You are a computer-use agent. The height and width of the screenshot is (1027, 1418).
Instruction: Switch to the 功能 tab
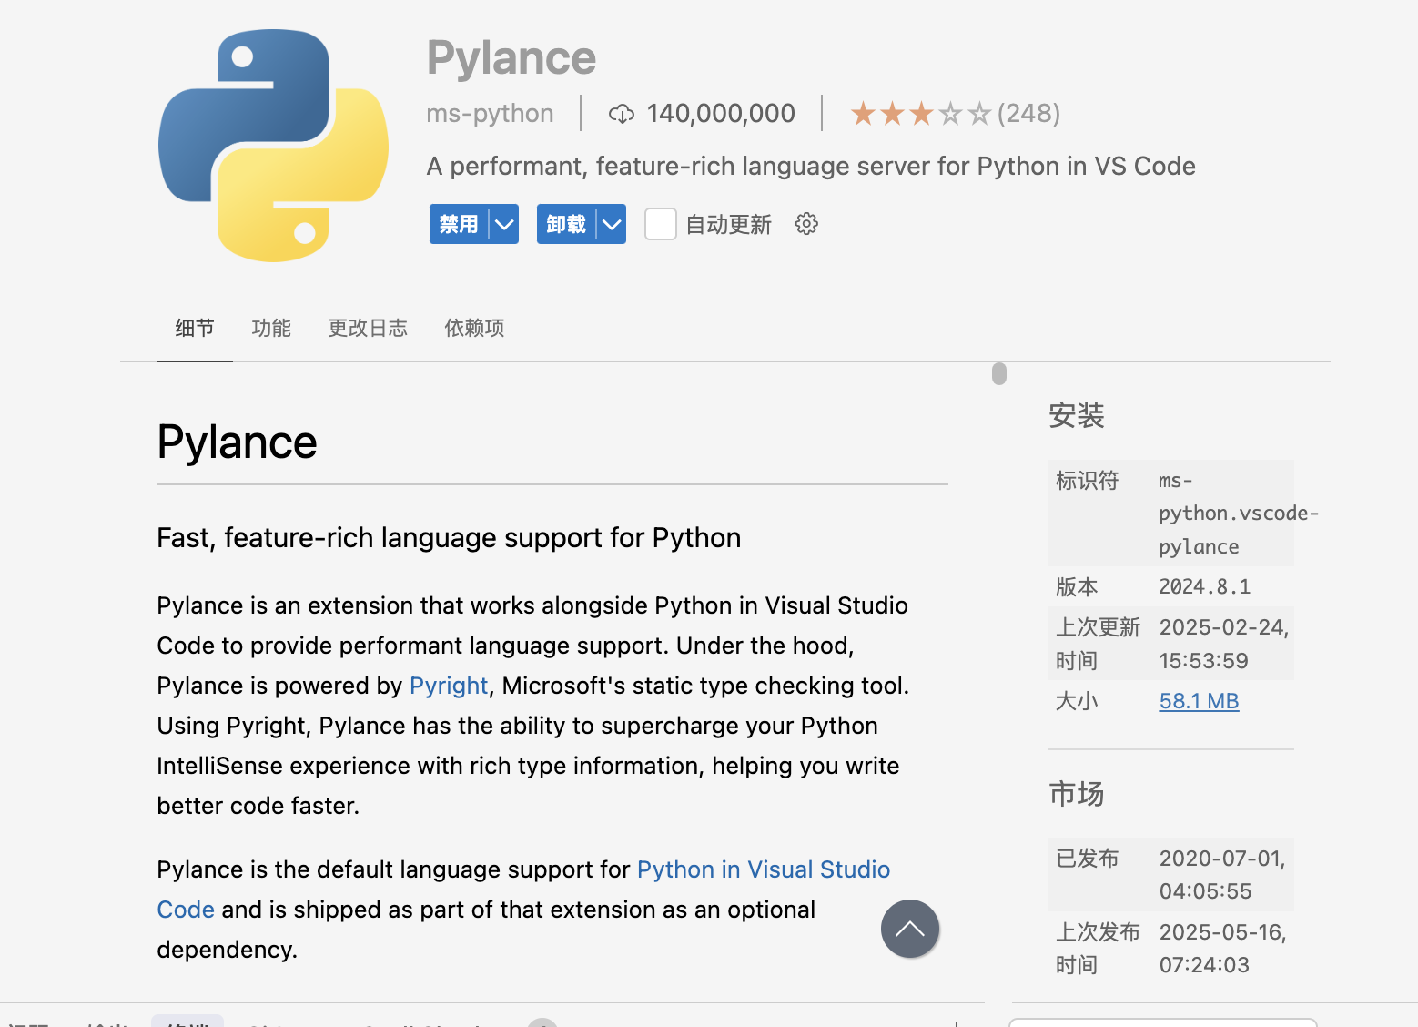[x=271, y=328]
